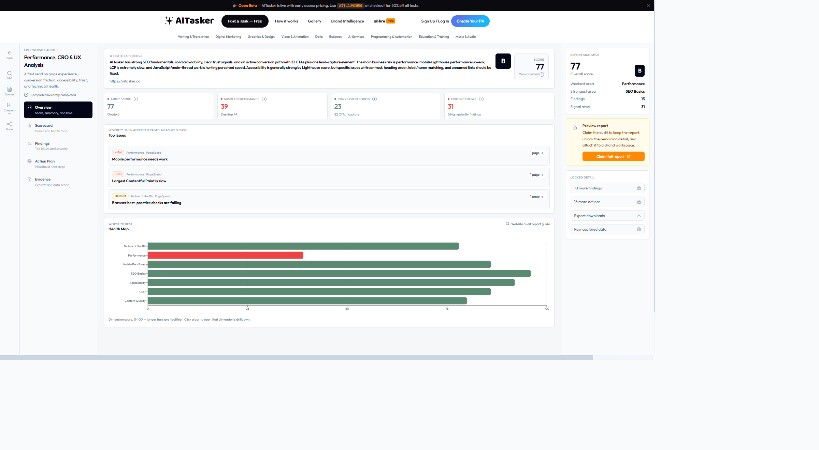Screen dimensions: 819x450
Task: Select the Evidence tab
Action: click(58, 182)
